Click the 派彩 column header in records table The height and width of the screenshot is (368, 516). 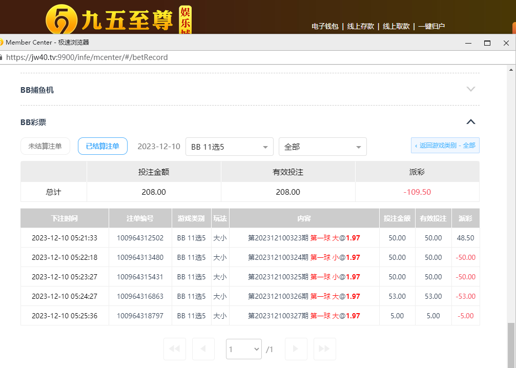tap(465, 218)
